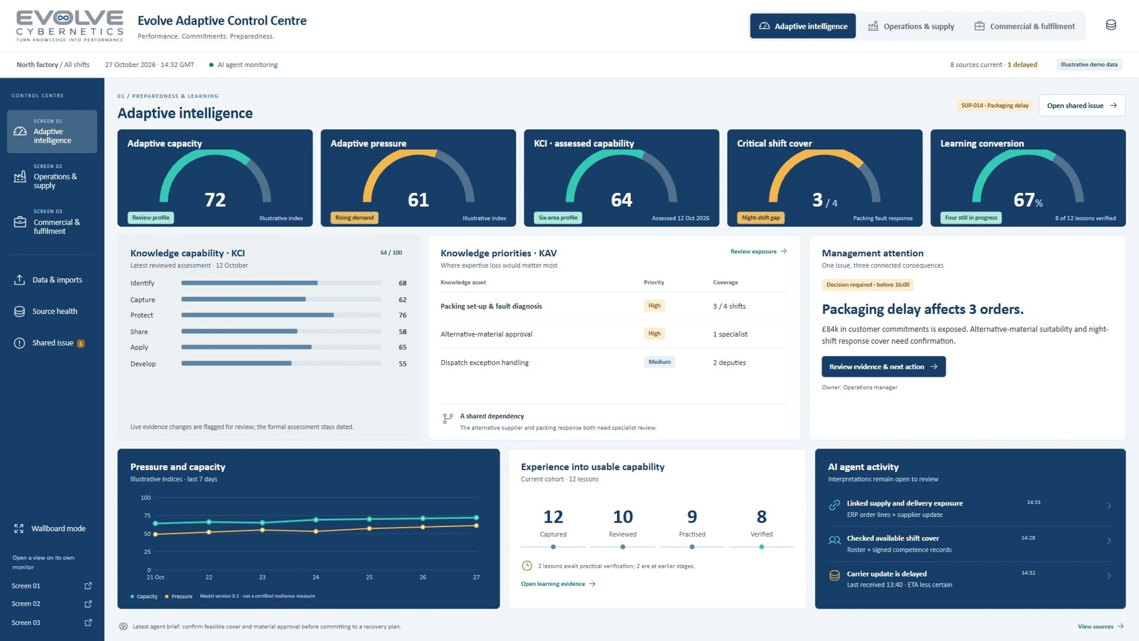Click the Protect capability progress bar
This screenshot has width=1139, height=641.
click(x=281, y=315)
